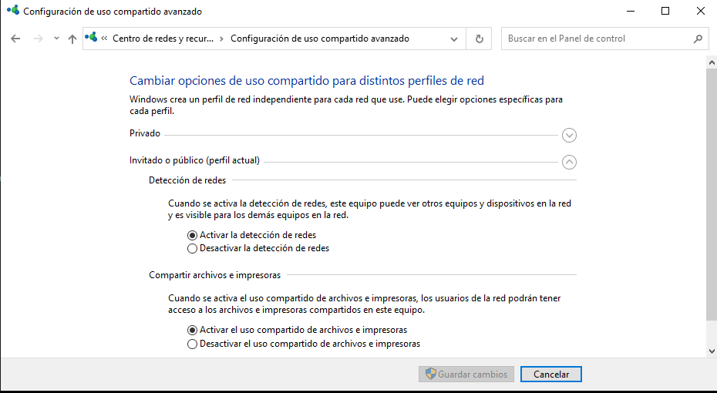The height and width of the screenshot is (393, 717).
Task: Open the recent locations chevron
Action: (56, 39)
